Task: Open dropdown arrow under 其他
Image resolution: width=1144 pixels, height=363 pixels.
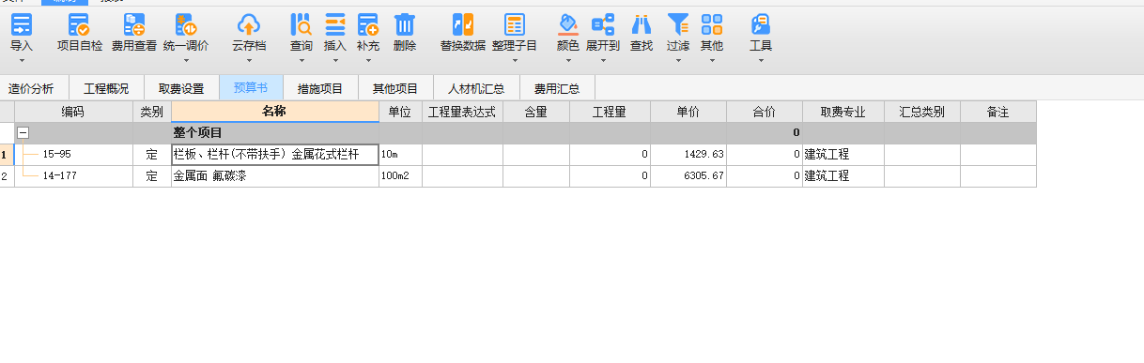Action: pyautogui.click(x=712, y=61)
